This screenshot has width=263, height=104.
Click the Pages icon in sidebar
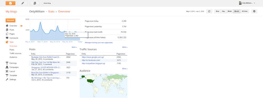point(7,34)
